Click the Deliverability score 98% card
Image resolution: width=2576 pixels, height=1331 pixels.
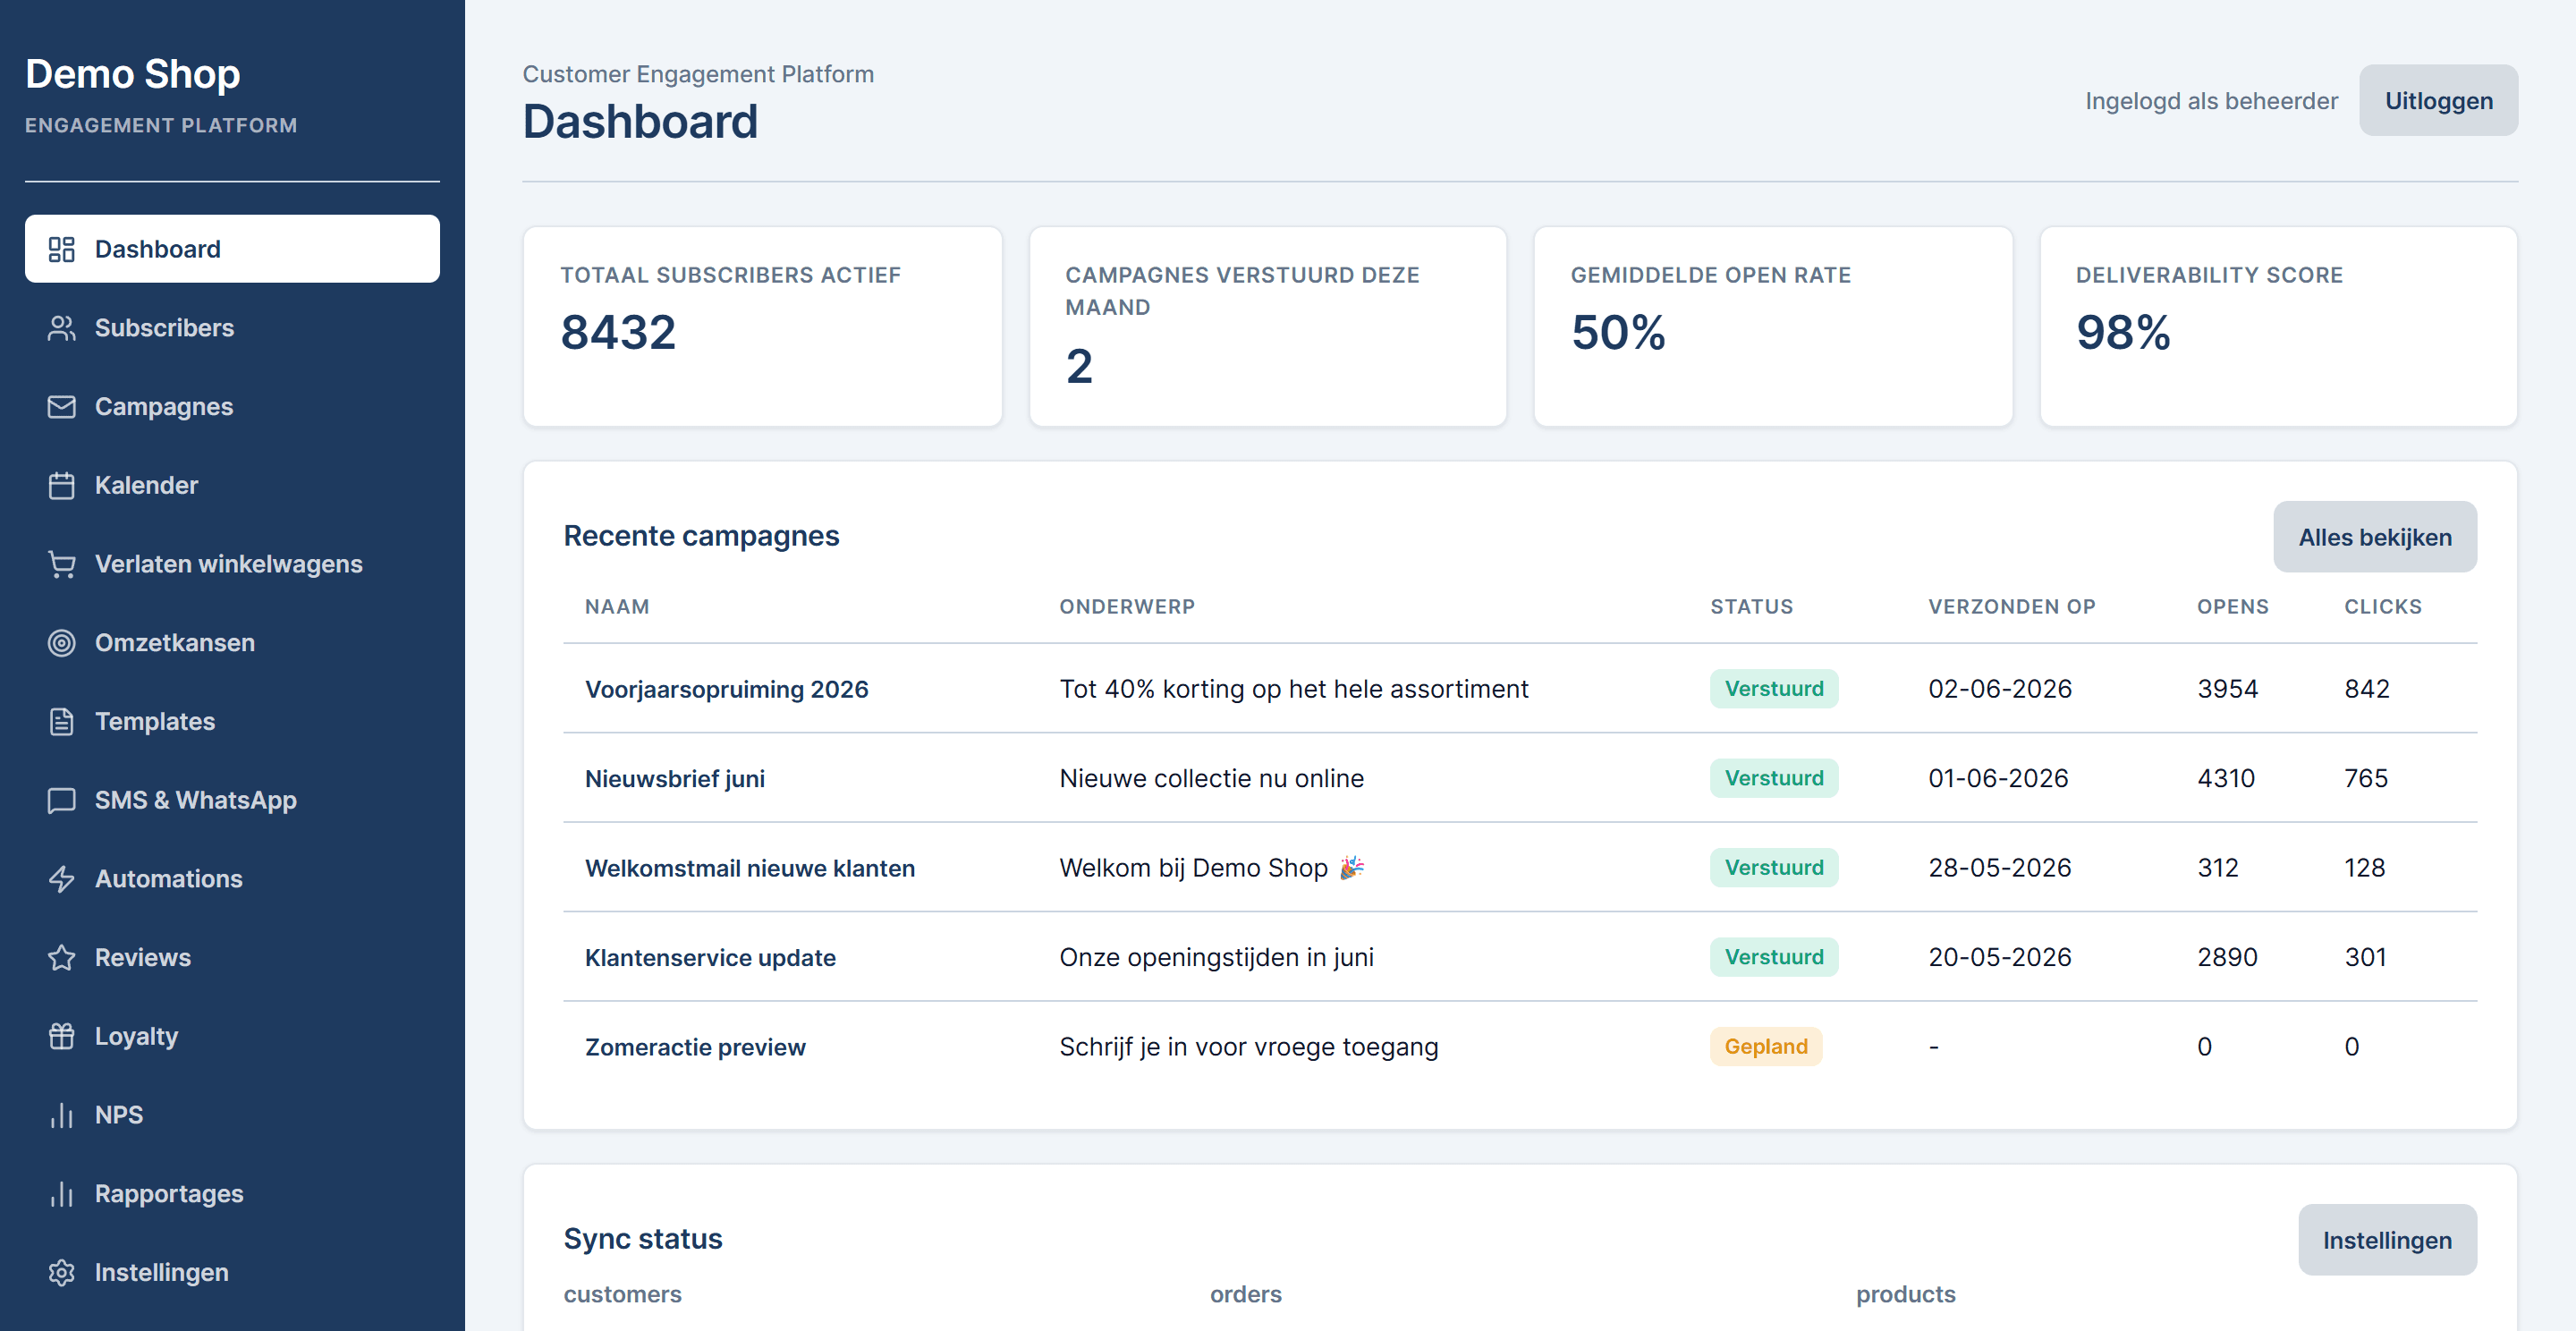[2277, 326]
